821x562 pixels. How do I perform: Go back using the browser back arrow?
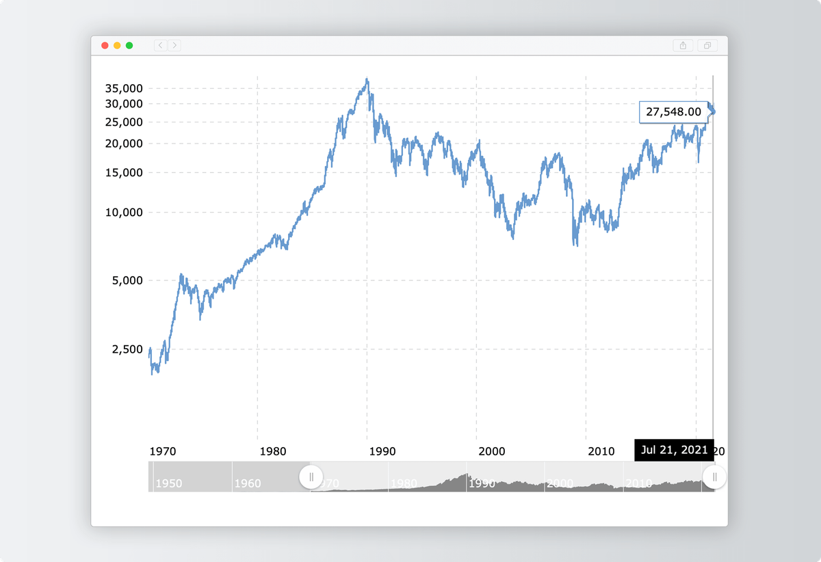[160, 45]
